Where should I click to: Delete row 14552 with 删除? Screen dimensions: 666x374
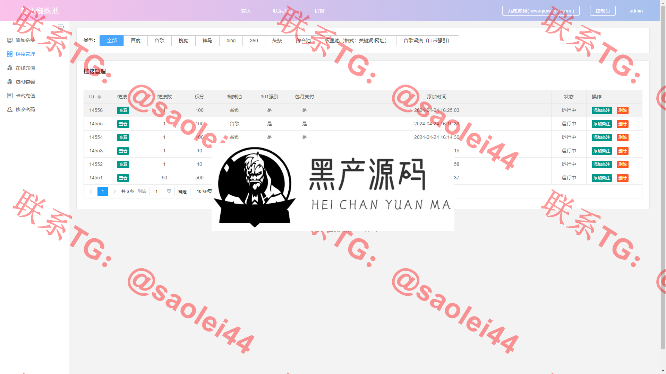[x=623, y=164]
